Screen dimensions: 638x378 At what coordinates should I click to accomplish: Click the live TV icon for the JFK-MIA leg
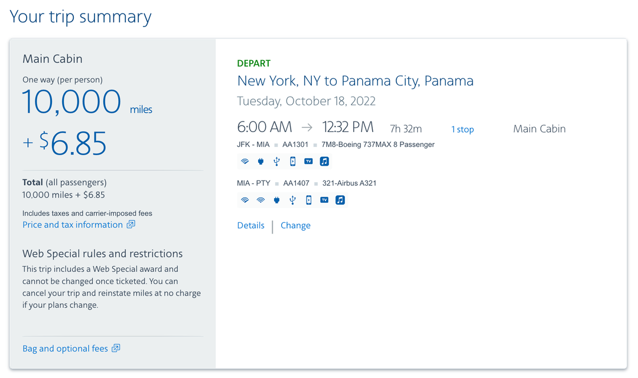(x=308, y=161)
